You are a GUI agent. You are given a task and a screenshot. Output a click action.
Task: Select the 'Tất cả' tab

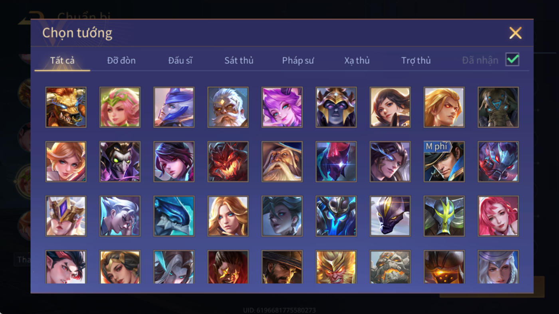pyautogui.click(x=62, y=61)
